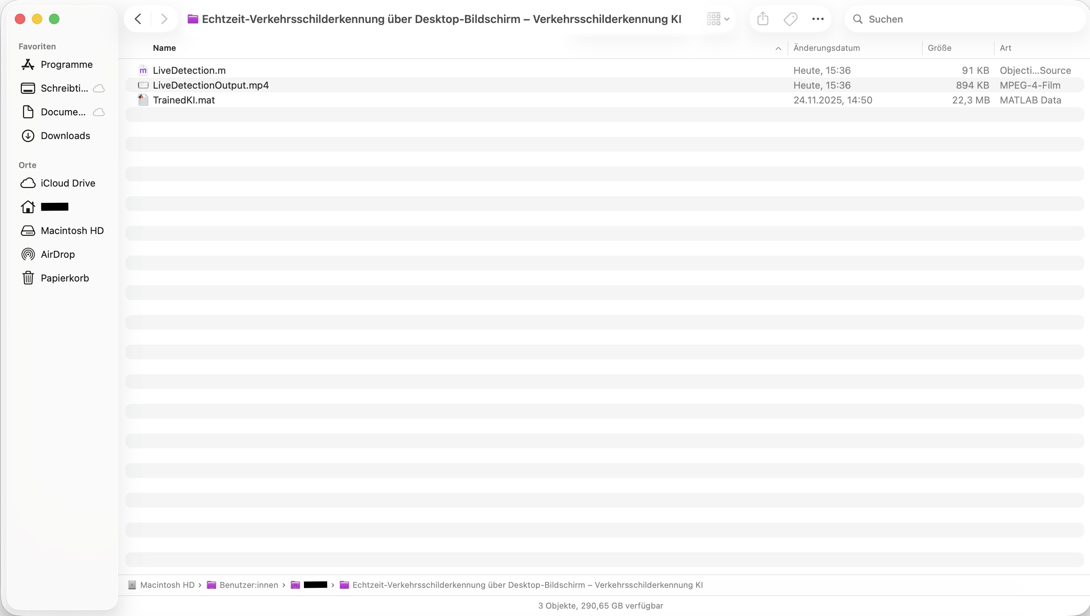Open Papierkorb trash in sidebar

tap(64, 278)
